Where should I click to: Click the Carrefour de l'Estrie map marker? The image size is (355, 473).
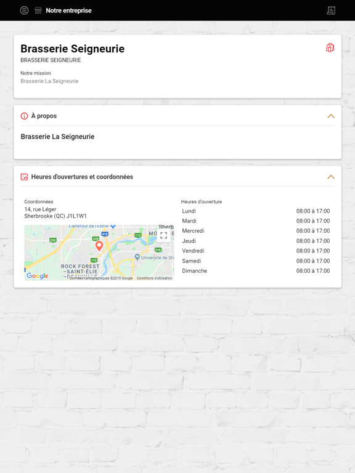[x=113, y=226]
